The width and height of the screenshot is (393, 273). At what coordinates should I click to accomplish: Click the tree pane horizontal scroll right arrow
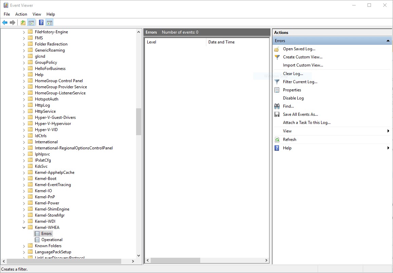pyautogui.click(x=133, y=261)
